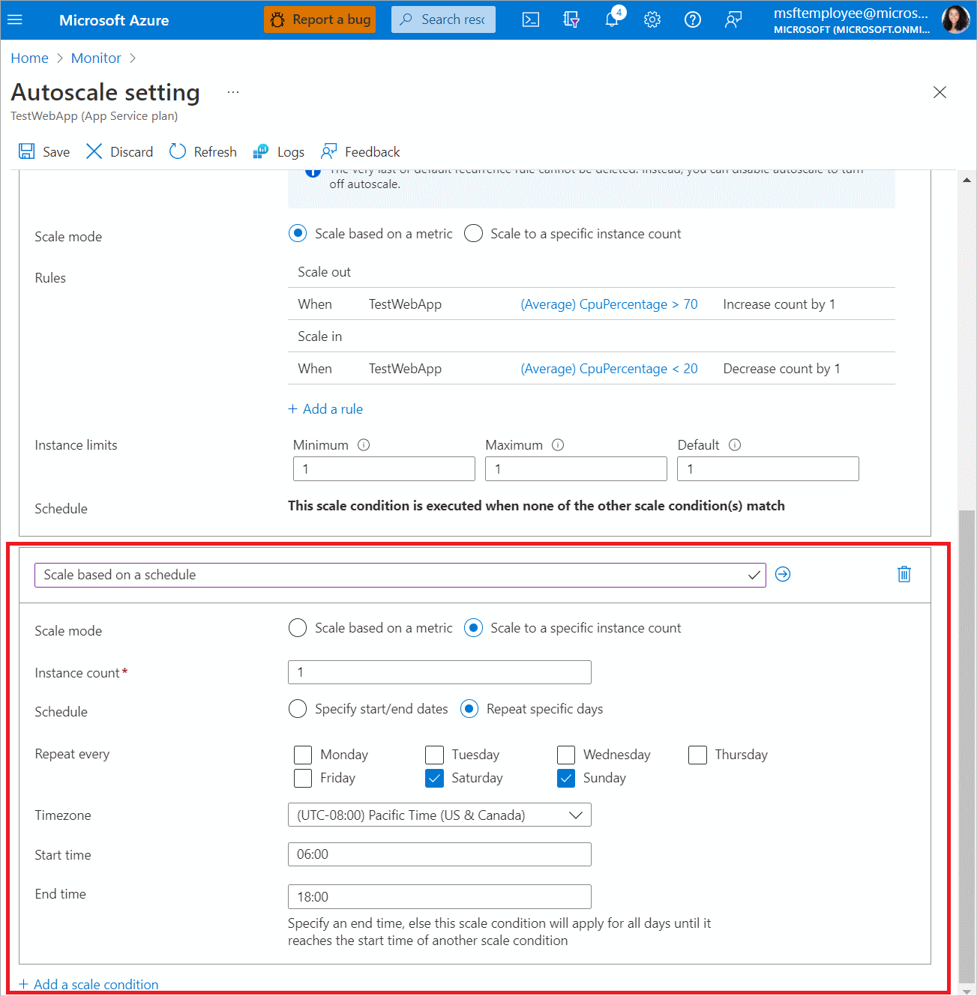
Task: Show notifications bell
Action: click(613, 19)
